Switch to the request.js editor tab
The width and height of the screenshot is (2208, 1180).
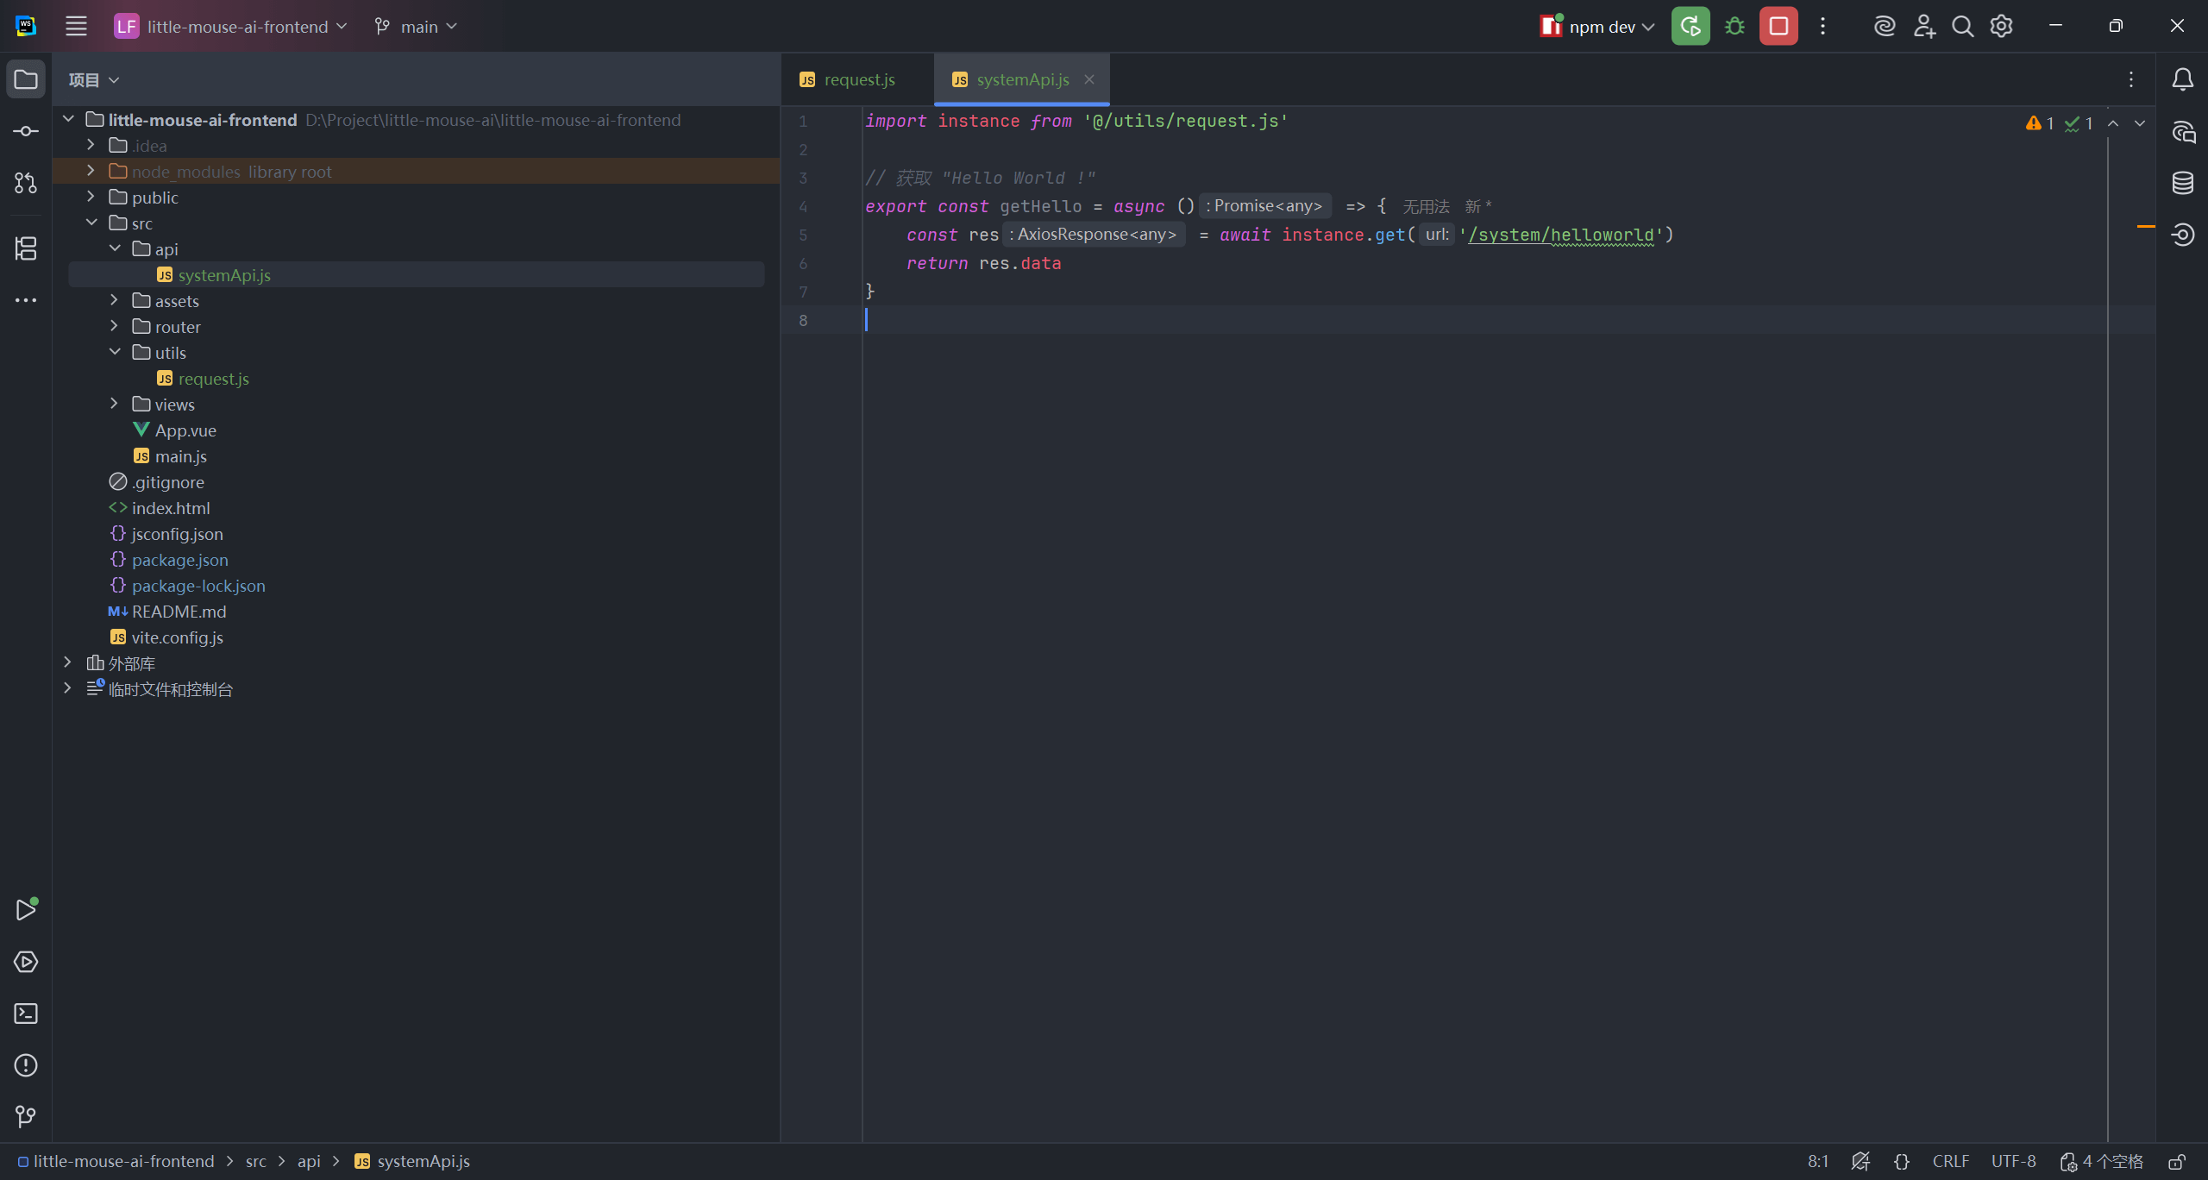pos(858,79)
